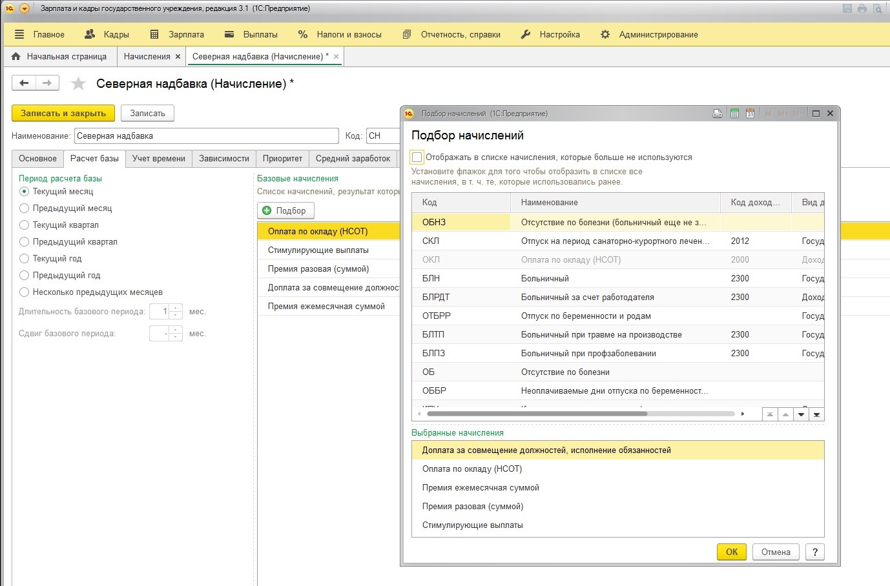The width and height of the screenshot is (890, 586).
Task: Confirm selection with OK button
Action: pyautogui.click(x=732, y=552)
